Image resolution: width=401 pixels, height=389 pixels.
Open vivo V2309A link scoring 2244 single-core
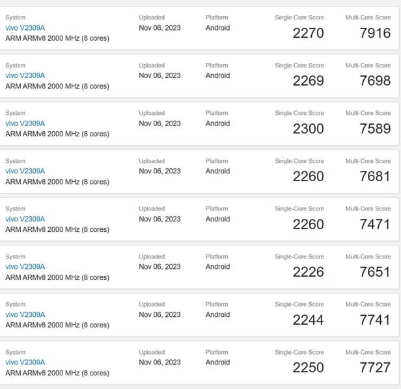pos(25,315)
